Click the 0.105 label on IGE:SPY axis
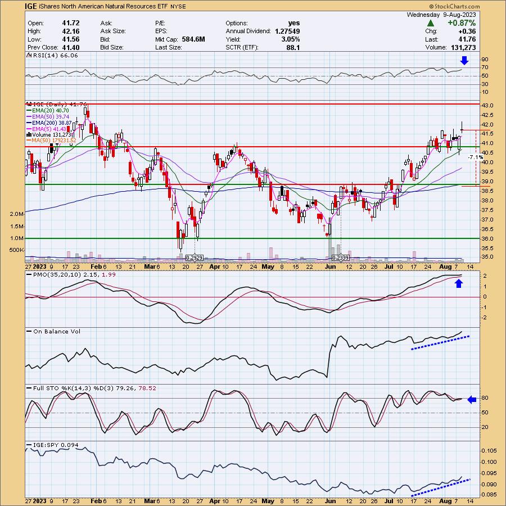Viewport: 506px width, 506px height. [489, 451]
